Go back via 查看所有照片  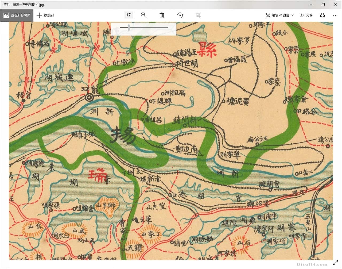pos(17,15)
